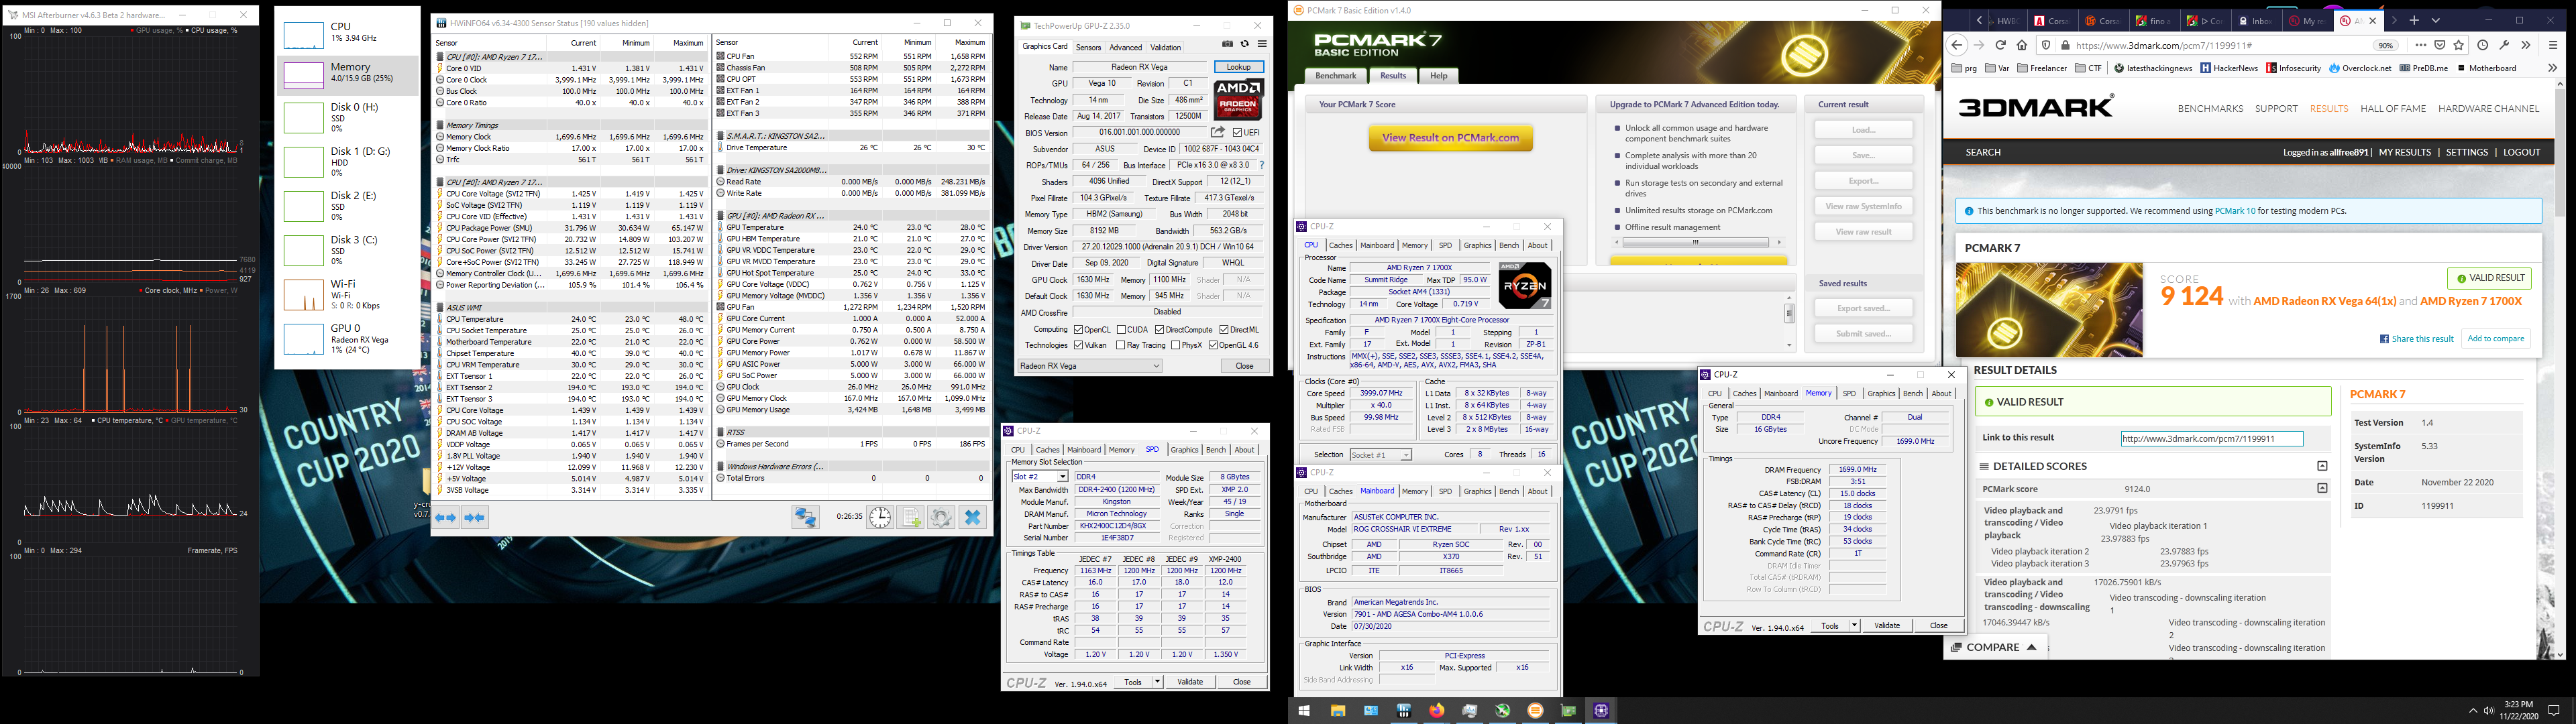The image size is (2576, 724).
Task: Click the GPU-Z refresh icon
Action: pyautogui.click(x=1244, y=44)
